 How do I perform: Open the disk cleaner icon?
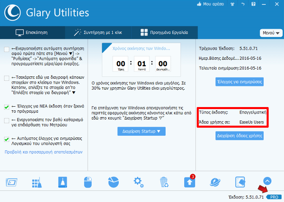pyautogui.click(x=63, y=182)
